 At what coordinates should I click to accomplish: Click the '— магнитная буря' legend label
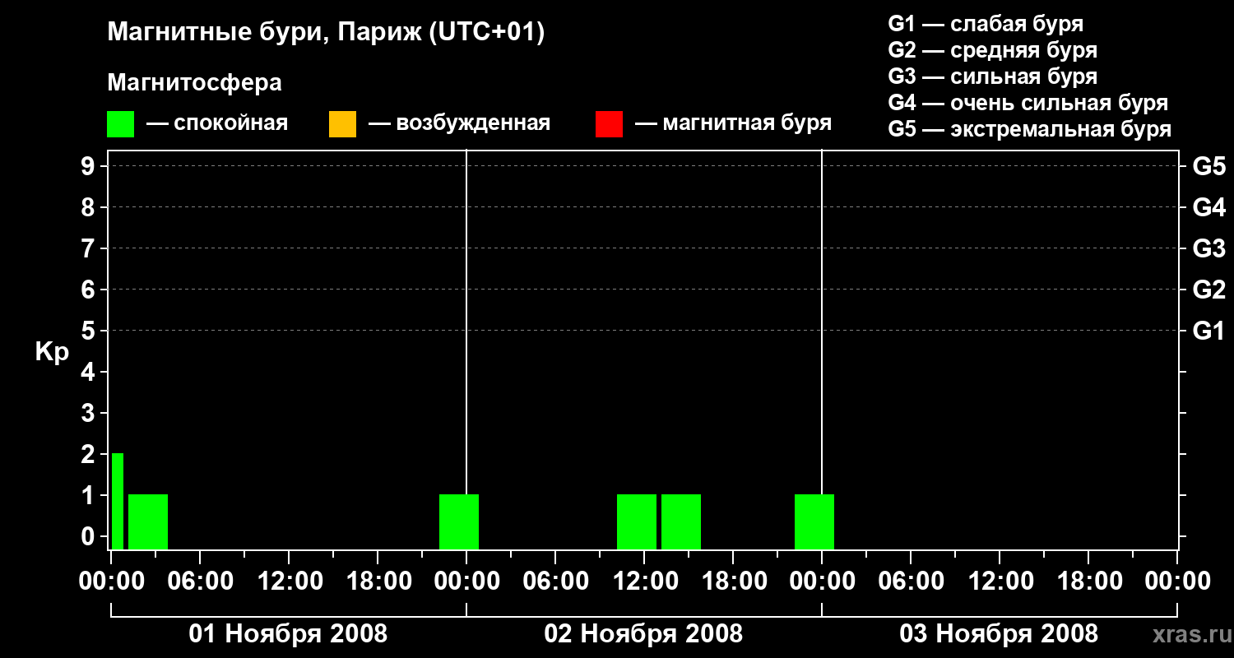734,123
